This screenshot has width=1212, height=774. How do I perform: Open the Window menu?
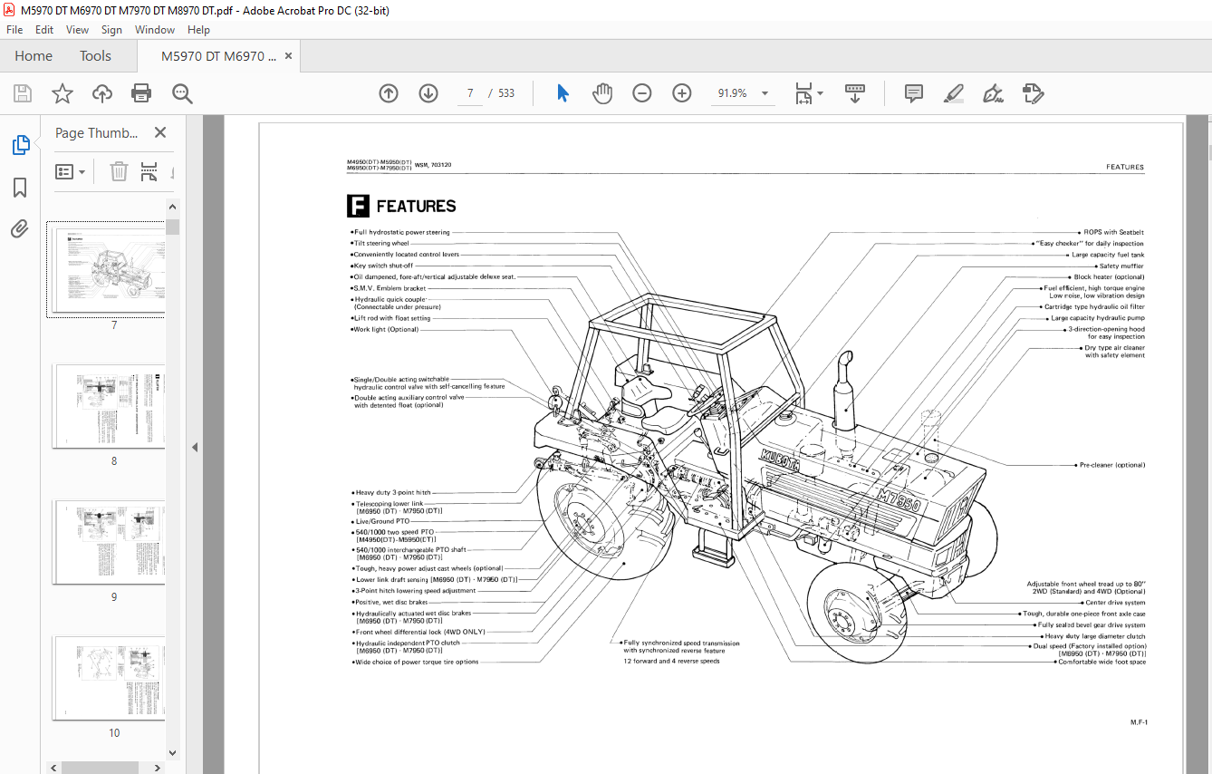(155, 30)
